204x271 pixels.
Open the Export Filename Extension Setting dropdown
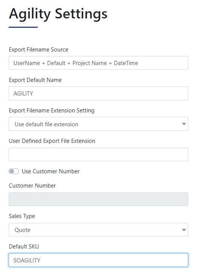[98, 124]
